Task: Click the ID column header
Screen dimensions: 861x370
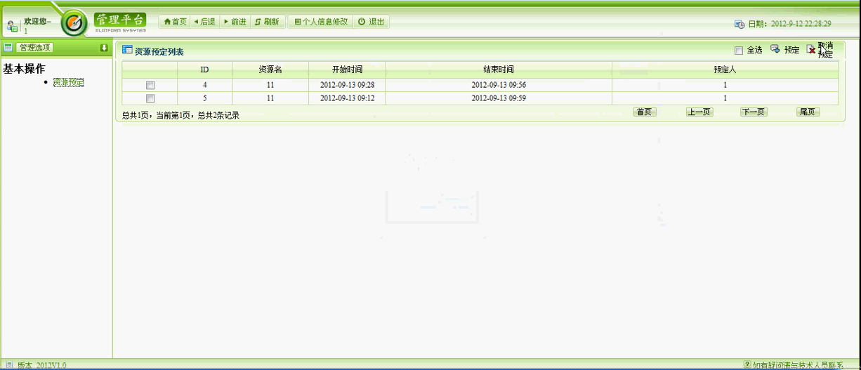Action: click(204, 70)
